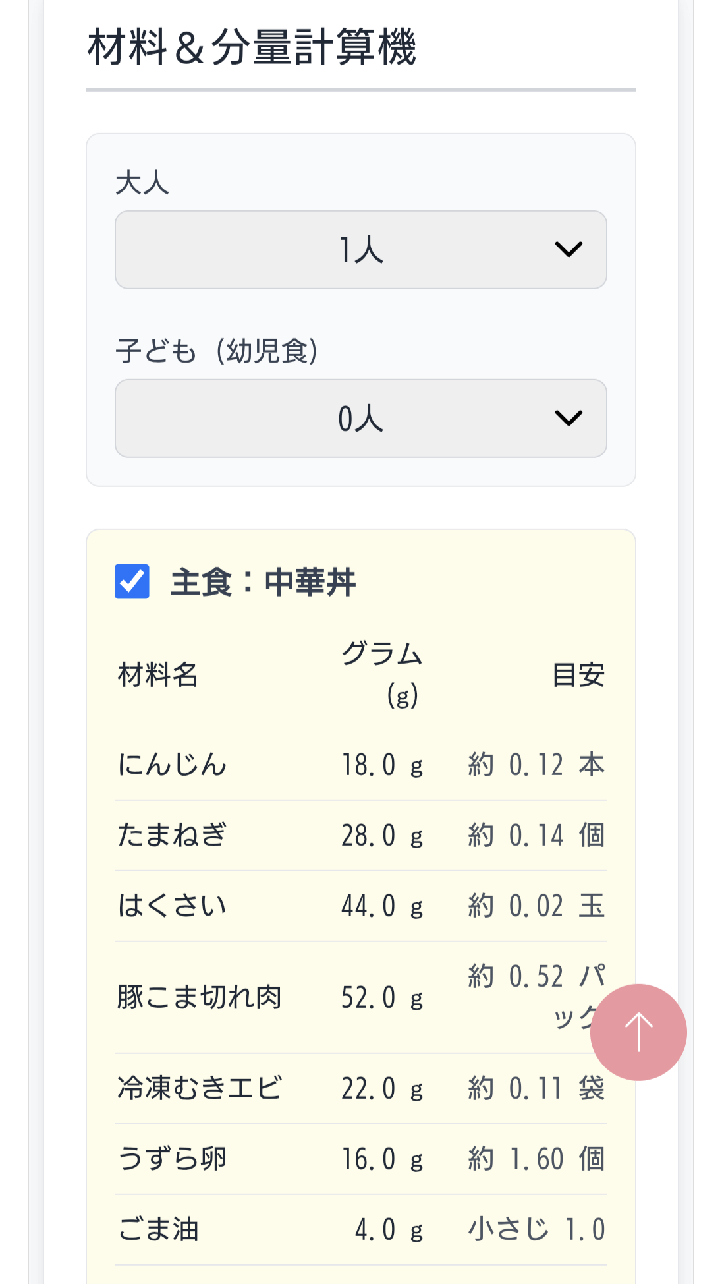Click the pink scroll-to-top arrow button
The height and width of the screenshot is (1284, 722).
pyautogui.click(x=638, y=1032)
